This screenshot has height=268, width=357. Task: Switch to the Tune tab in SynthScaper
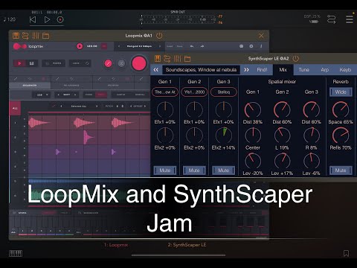[303, 70]
